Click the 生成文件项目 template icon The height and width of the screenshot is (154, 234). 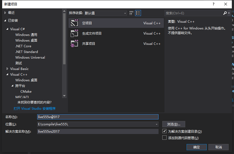click(x=74, y=33)
